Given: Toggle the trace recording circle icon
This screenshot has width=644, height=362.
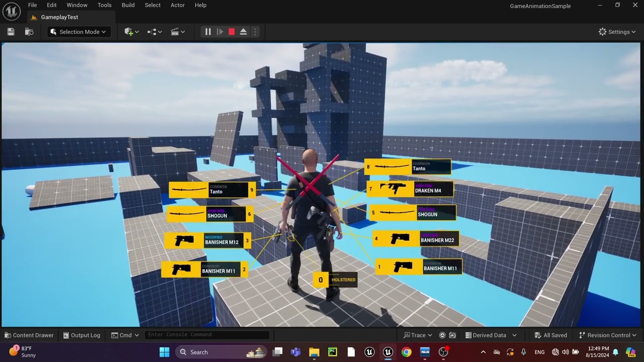Looking at the screenshot, I should click(442, 335).
